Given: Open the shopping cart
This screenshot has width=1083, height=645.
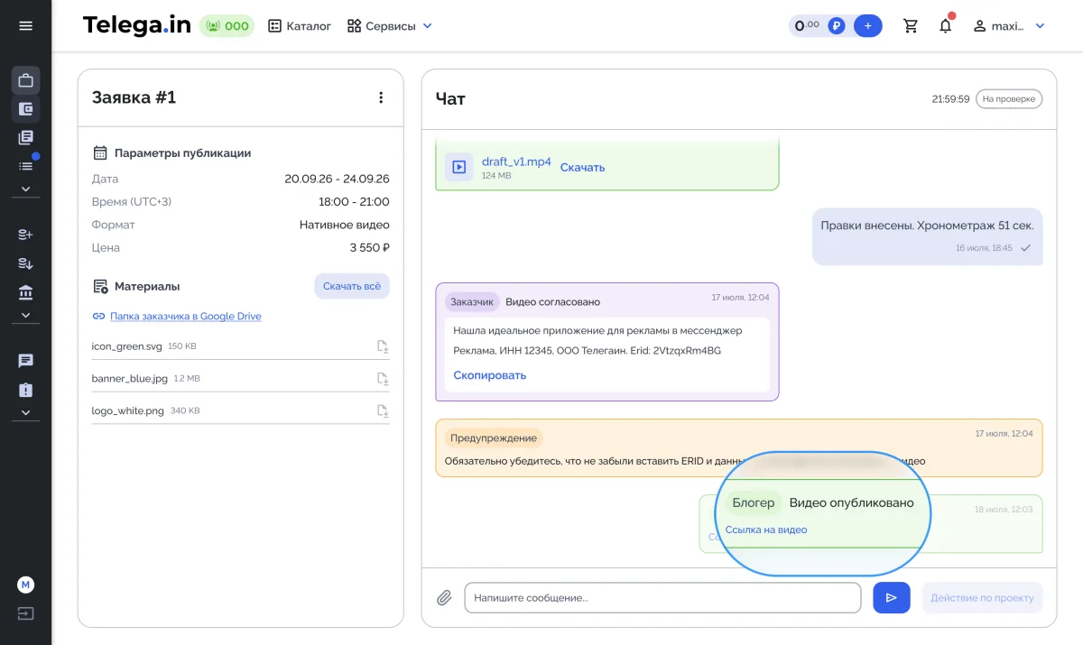Looking at the screenshot, I should click(x=911, y=26).
